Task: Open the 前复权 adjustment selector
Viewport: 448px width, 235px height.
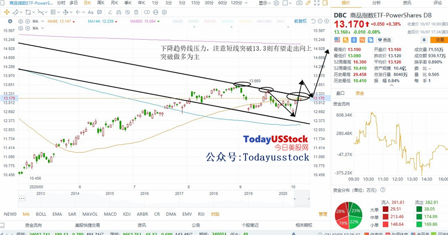Action: point(300,21)
